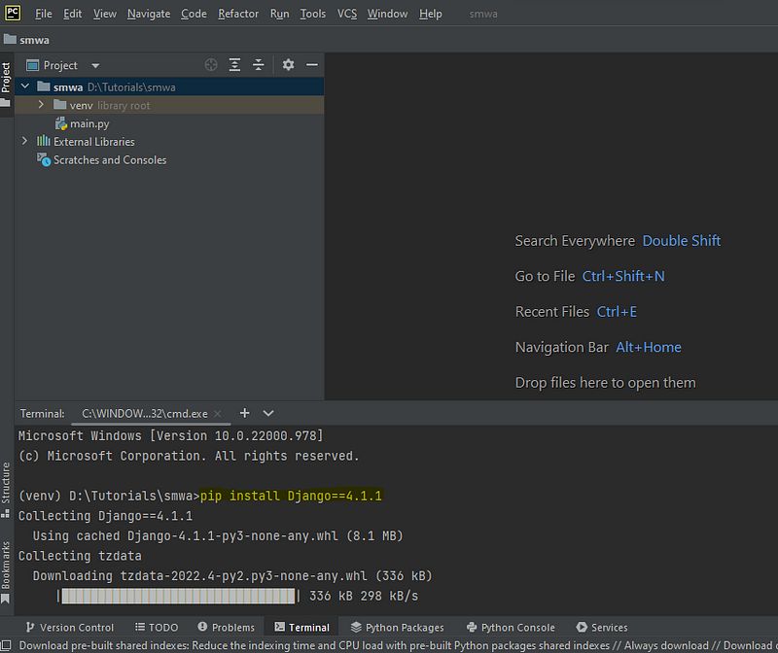Click the Alt+Home Navigation Bar hint
The image size is (778, 653).
649,347
